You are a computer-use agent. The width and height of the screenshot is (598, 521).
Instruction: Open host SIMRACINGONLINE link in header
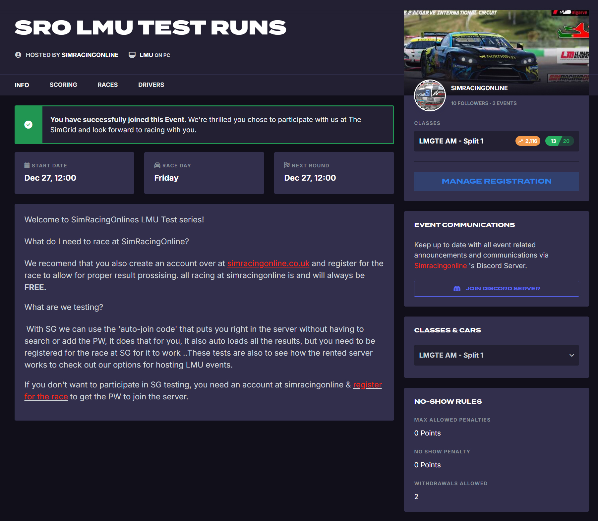coord(90,55)
